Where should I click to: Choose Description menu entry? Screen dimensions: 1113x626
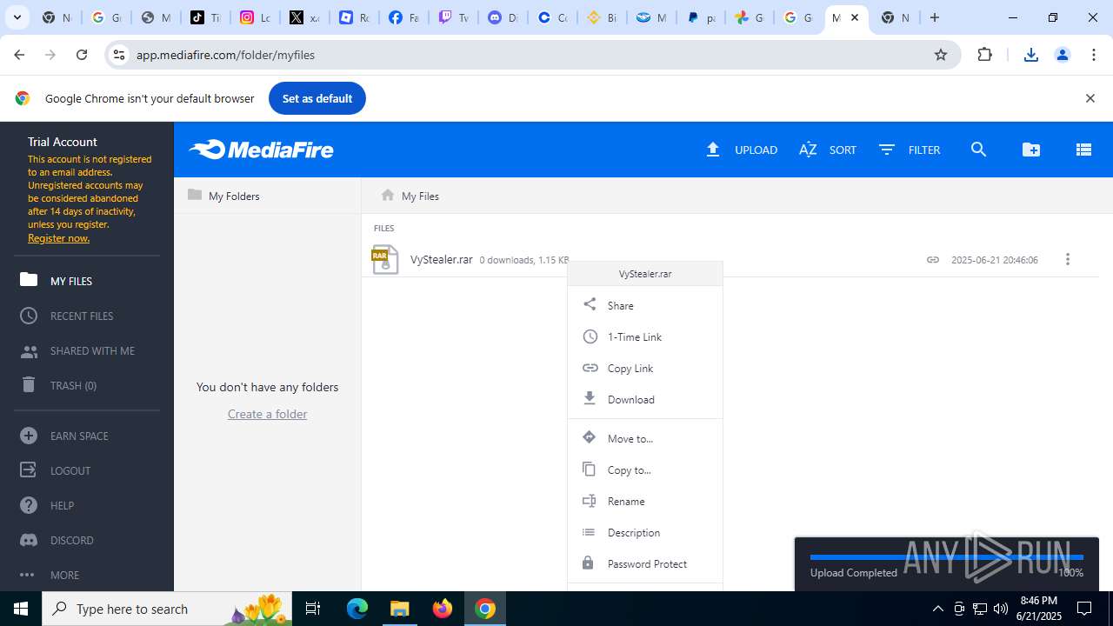pyautogui.click(x=645, y=532)
